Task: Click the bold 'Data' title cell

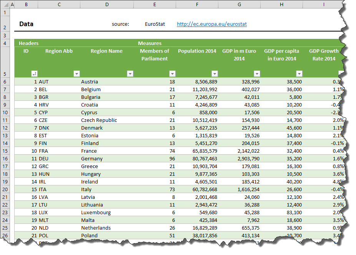Action: pyautogui.click(x=27, y=24)
